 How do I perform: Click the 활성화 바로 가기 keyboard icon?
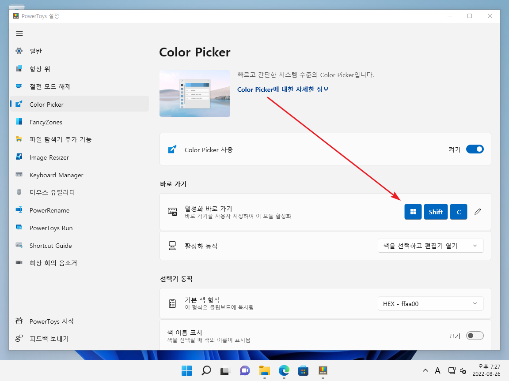pyautogui.click(x=172, y=212)
